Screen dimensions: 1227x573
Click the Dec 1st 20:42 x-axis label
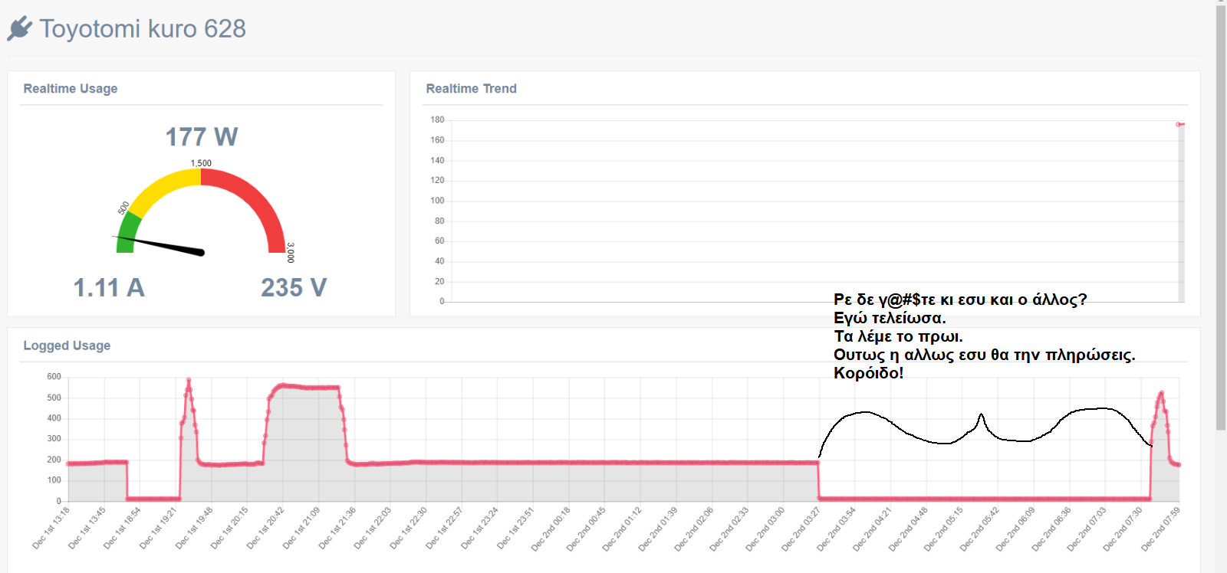pos(266,528)
